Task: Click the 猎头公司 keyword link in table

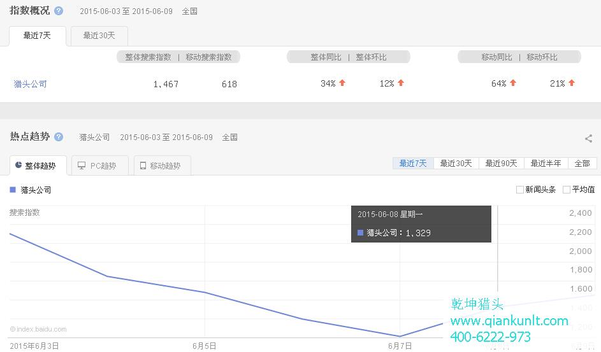Action: pyautogui.click(x=31, y=84)
